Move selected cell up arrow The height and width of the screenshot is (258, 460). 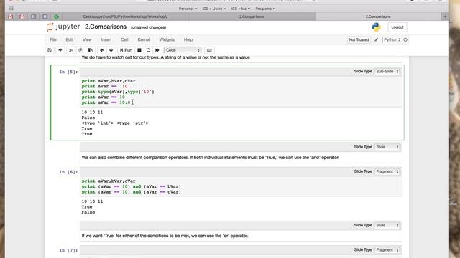tap(101, 50)
